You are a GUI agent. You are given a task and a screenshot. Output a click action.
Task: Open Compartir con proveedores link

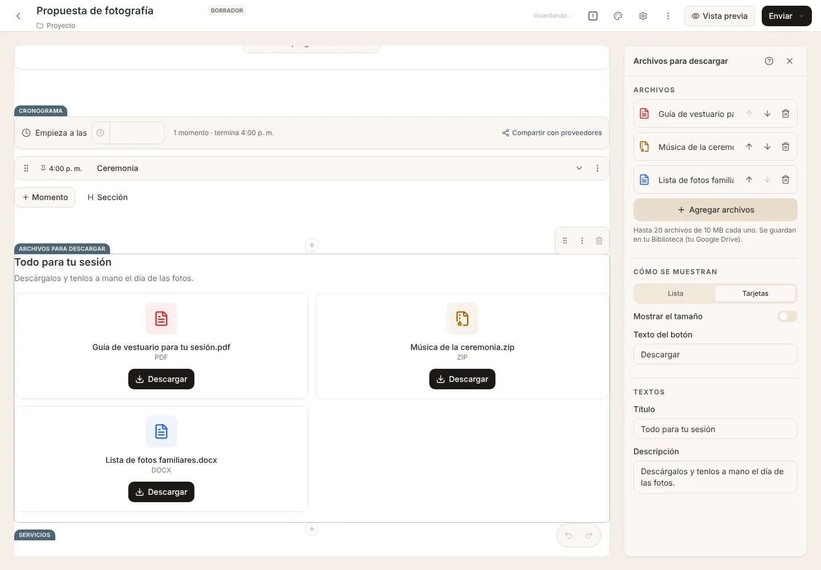coord(552,133)
